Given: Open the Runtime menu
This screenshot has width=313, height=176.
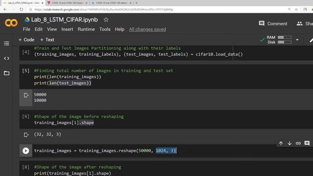Looking at the screenshot, I should [86, 29].
